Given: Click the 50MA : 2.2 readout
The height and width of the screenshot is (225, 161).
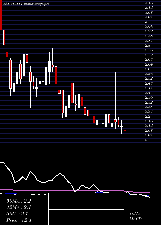Looking at the screenshot, I should [19, 201].
